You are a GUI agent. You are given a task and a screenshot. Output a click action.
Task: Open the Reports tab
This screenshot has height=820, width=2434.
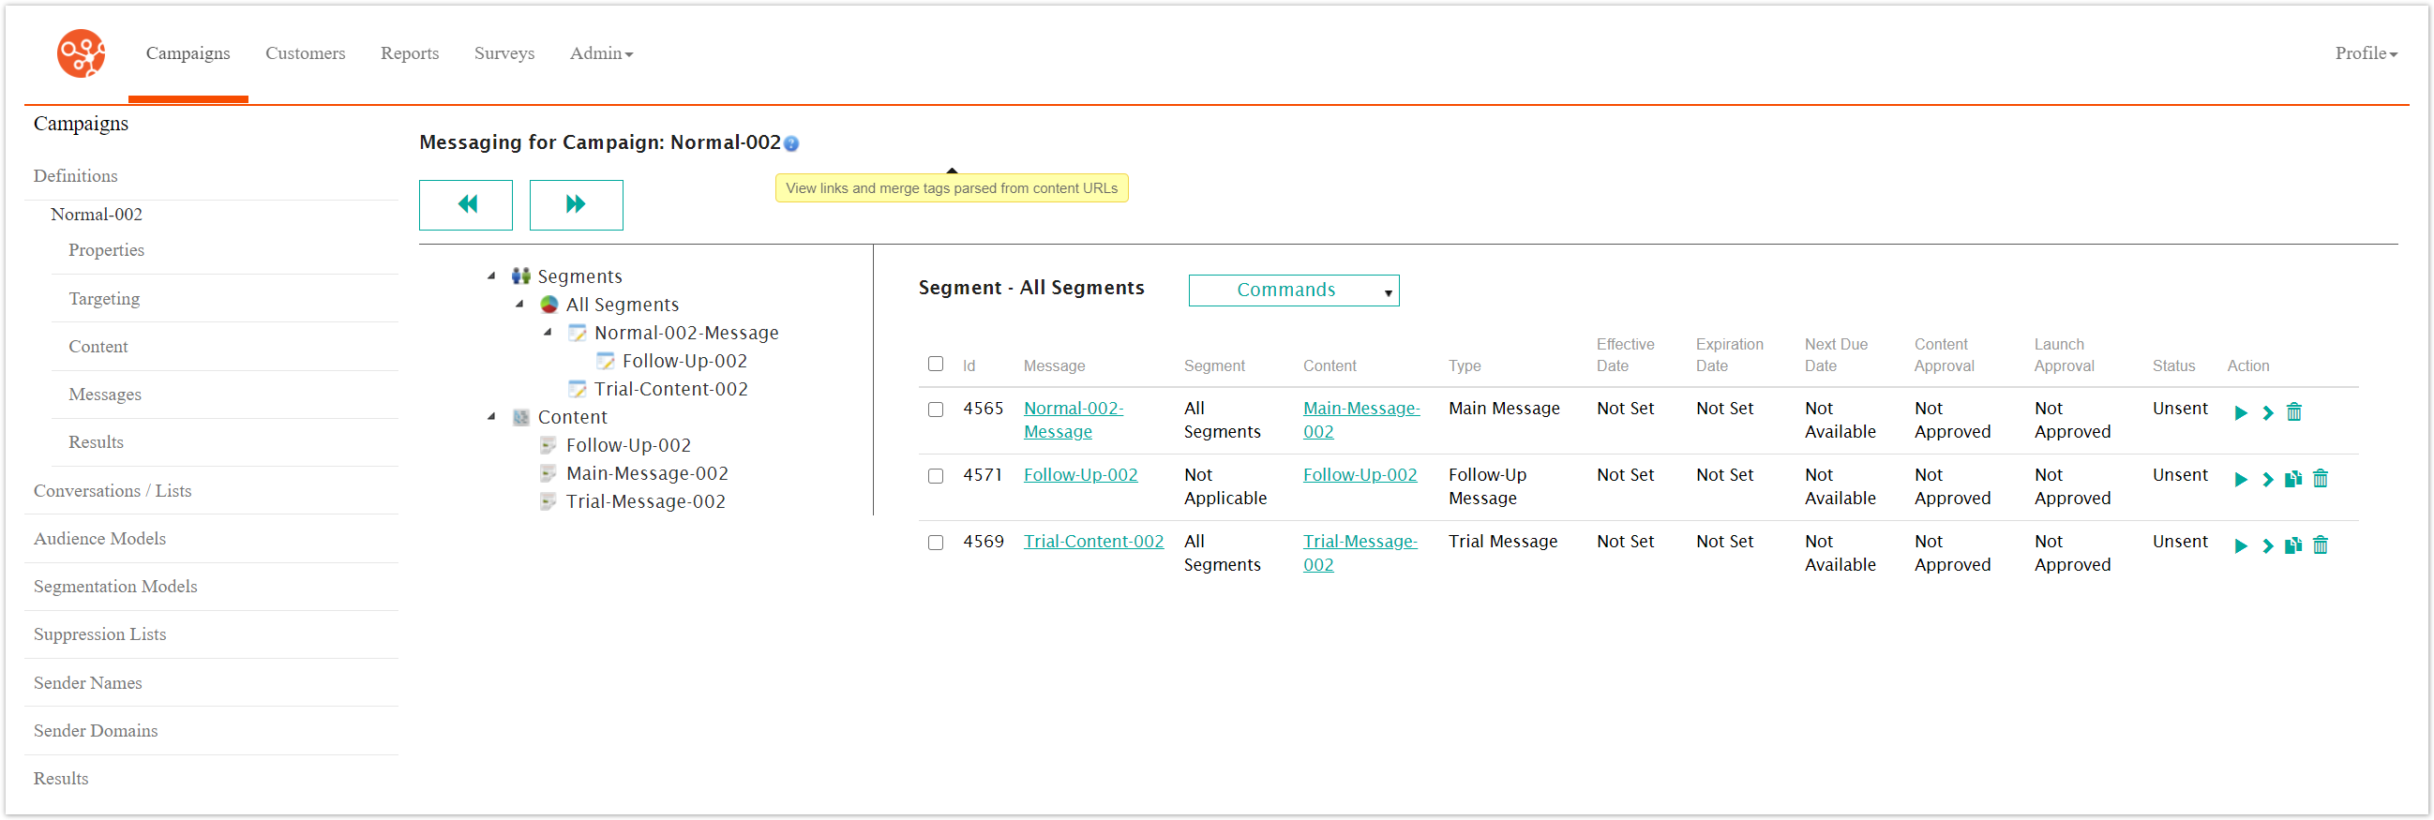click(410, 52)
